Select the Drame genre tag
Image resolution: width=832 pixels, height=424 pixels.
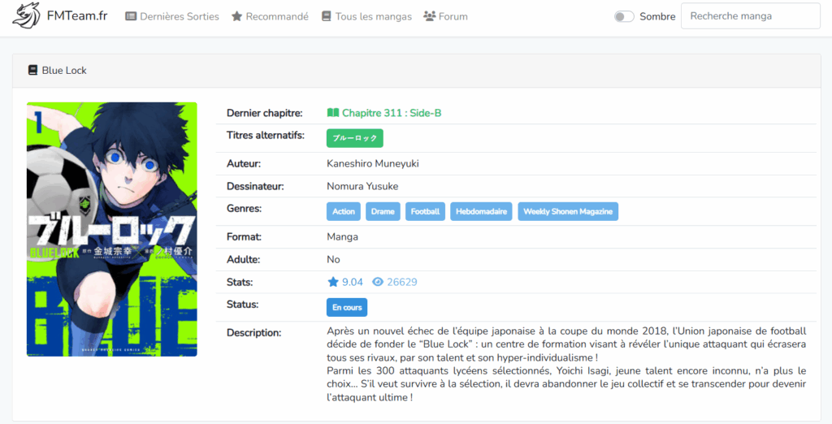tap(383, 211)
